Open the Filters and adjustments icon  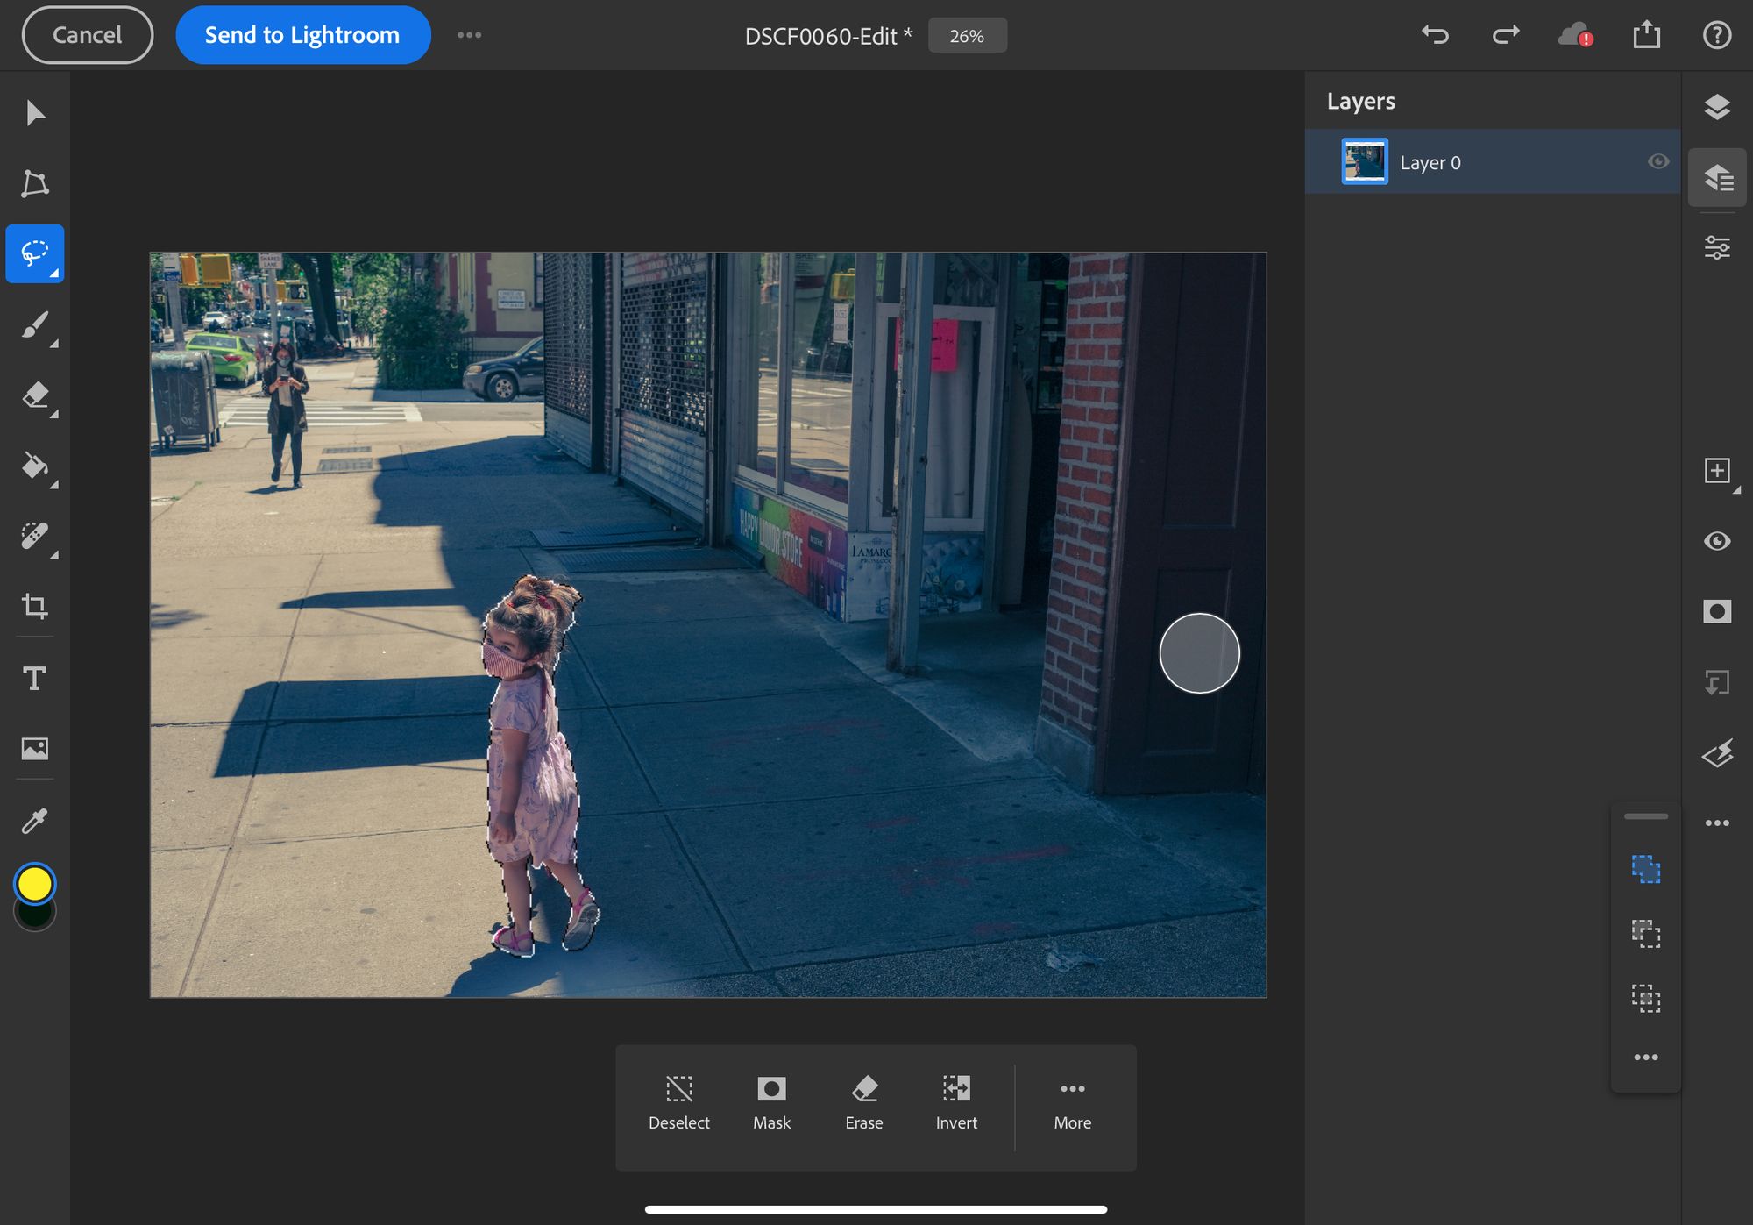[1717, 752]
